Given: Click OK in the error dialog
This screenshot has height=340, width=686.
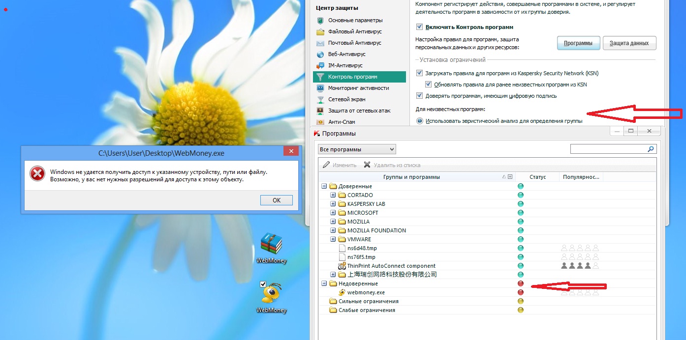Looking at the screenshot, I should [277, 200].
